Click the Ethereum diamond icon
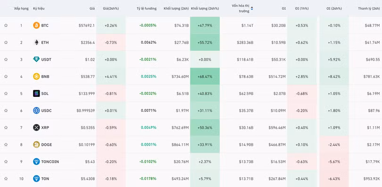Viewport: 382px width, 187px height. tap(36, 42)
